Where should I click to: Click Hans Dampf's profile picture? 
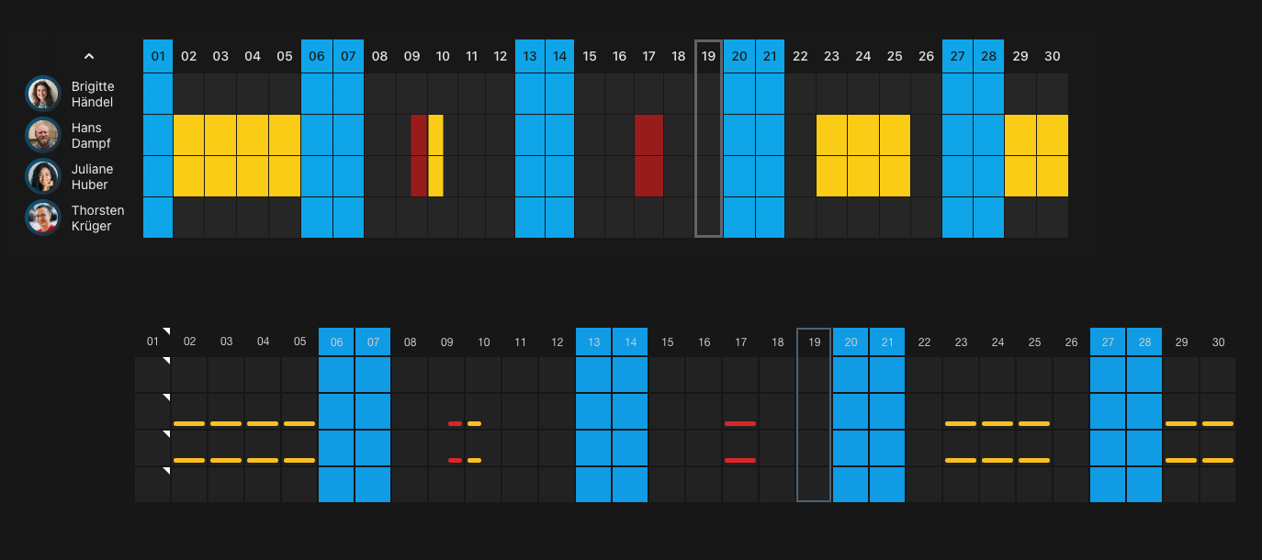point(41,135)
